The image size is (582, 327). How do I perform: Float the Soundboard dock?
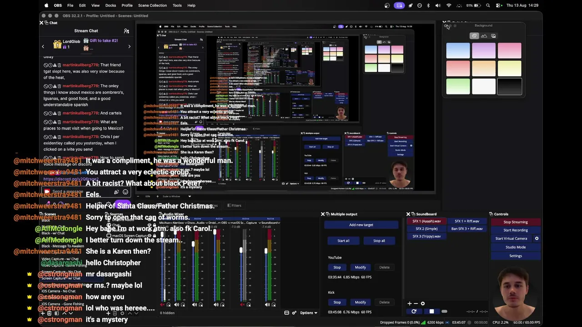click(413, 214)
